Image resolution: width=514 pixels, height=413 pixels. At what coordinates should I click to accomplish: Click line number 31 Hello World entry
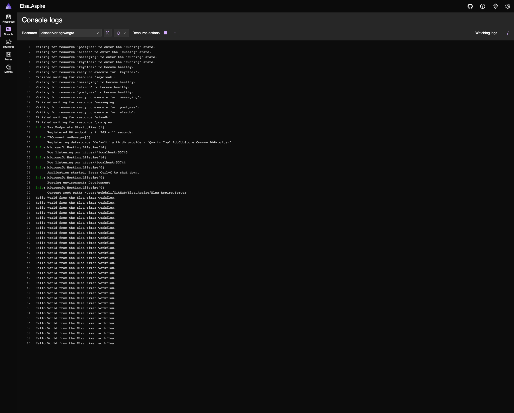76,198
